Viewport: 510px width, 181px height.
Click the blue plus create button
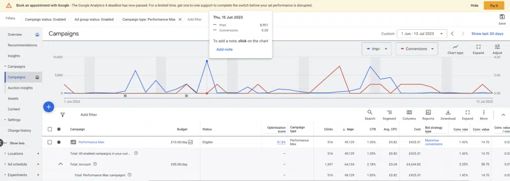(x=48, y=107)
